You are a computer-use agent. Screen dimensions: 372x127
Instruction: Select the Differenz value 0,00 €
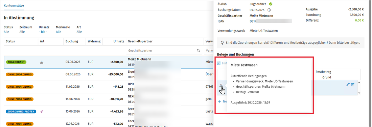pyautogui.click(x=359, y=20)
